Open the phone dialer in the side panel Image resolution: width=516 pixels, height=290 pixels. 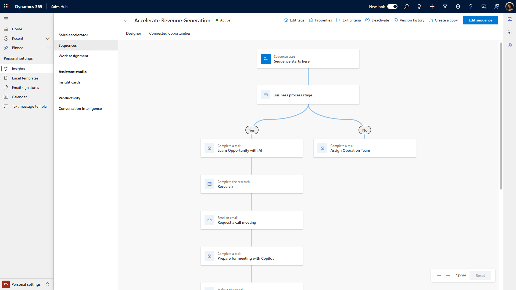[510, 32]
